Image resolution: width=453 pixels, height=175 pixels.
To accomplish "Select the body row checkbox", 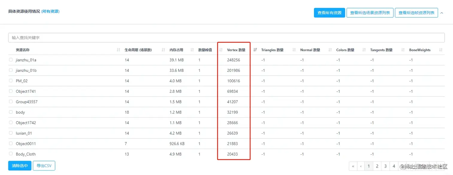I will 11,112.
